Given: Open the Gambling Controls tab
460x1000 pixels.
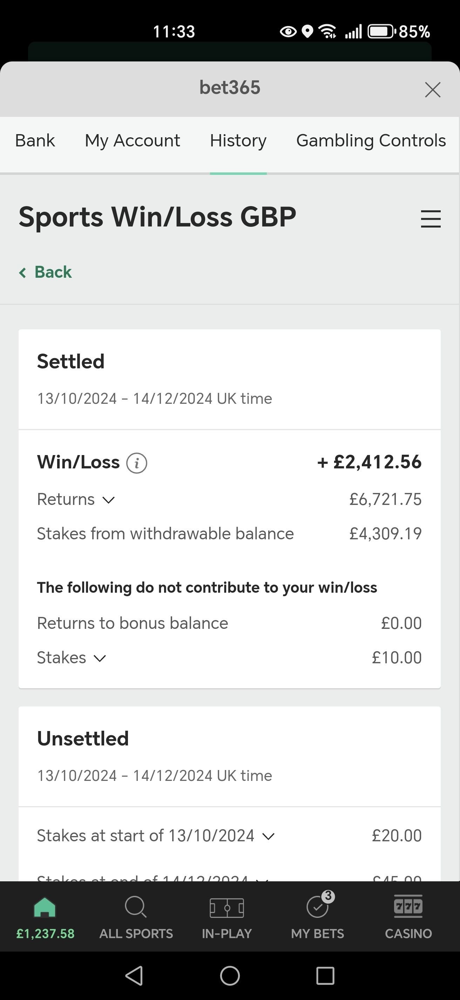Looking at the screenshot, I should point(371,140).
